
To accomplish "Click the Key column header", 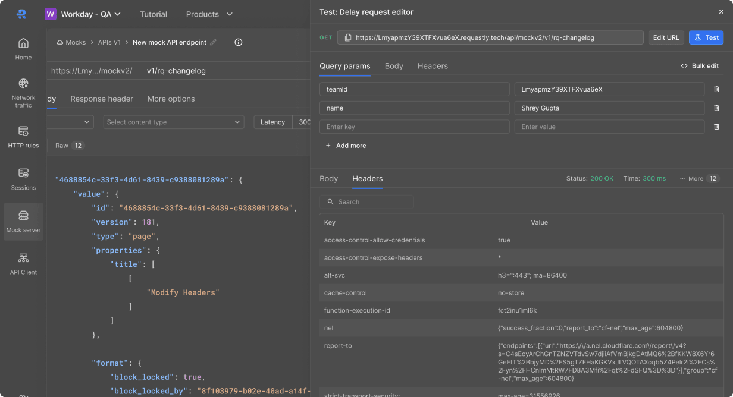I will [x=330, y=222].
